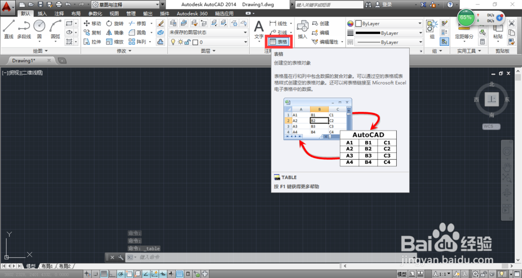Select the Leader (引线) tool

point(279,32)
